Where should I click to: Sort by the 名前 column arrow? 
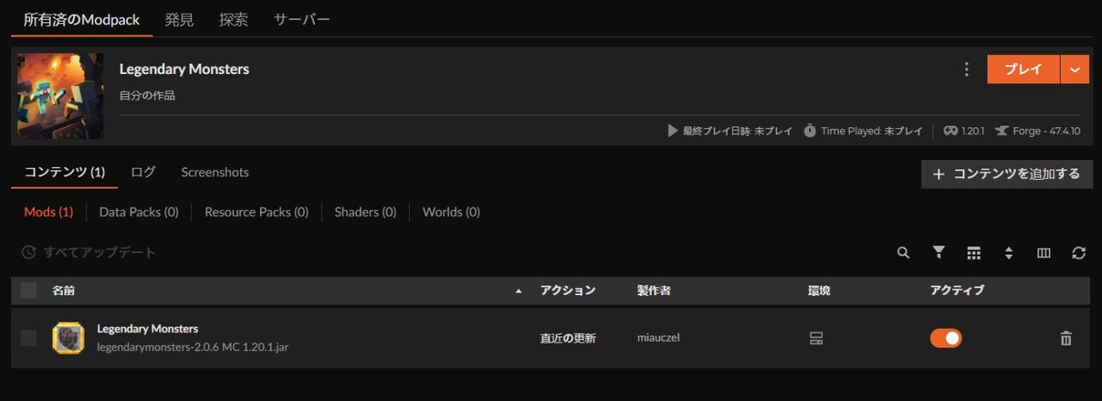click(518, 291)
